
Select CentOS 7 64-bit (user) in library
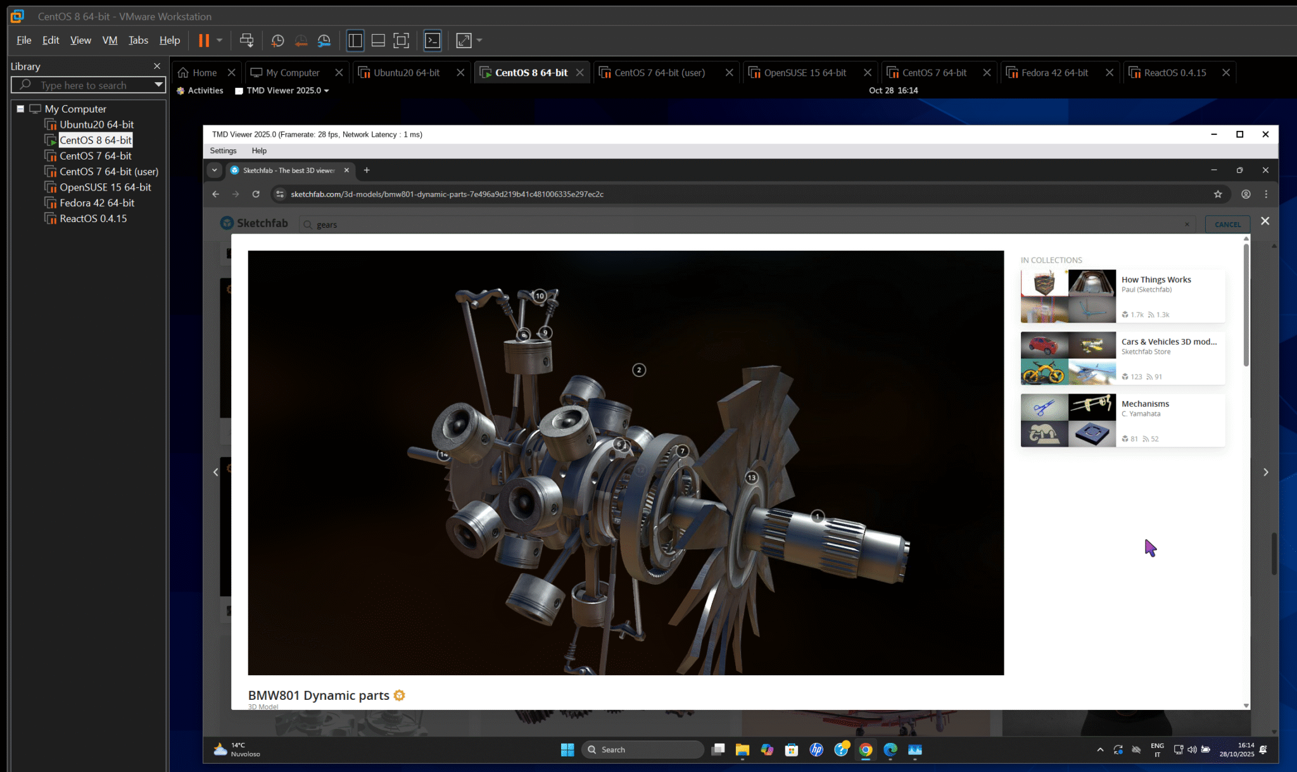point(109,171)
